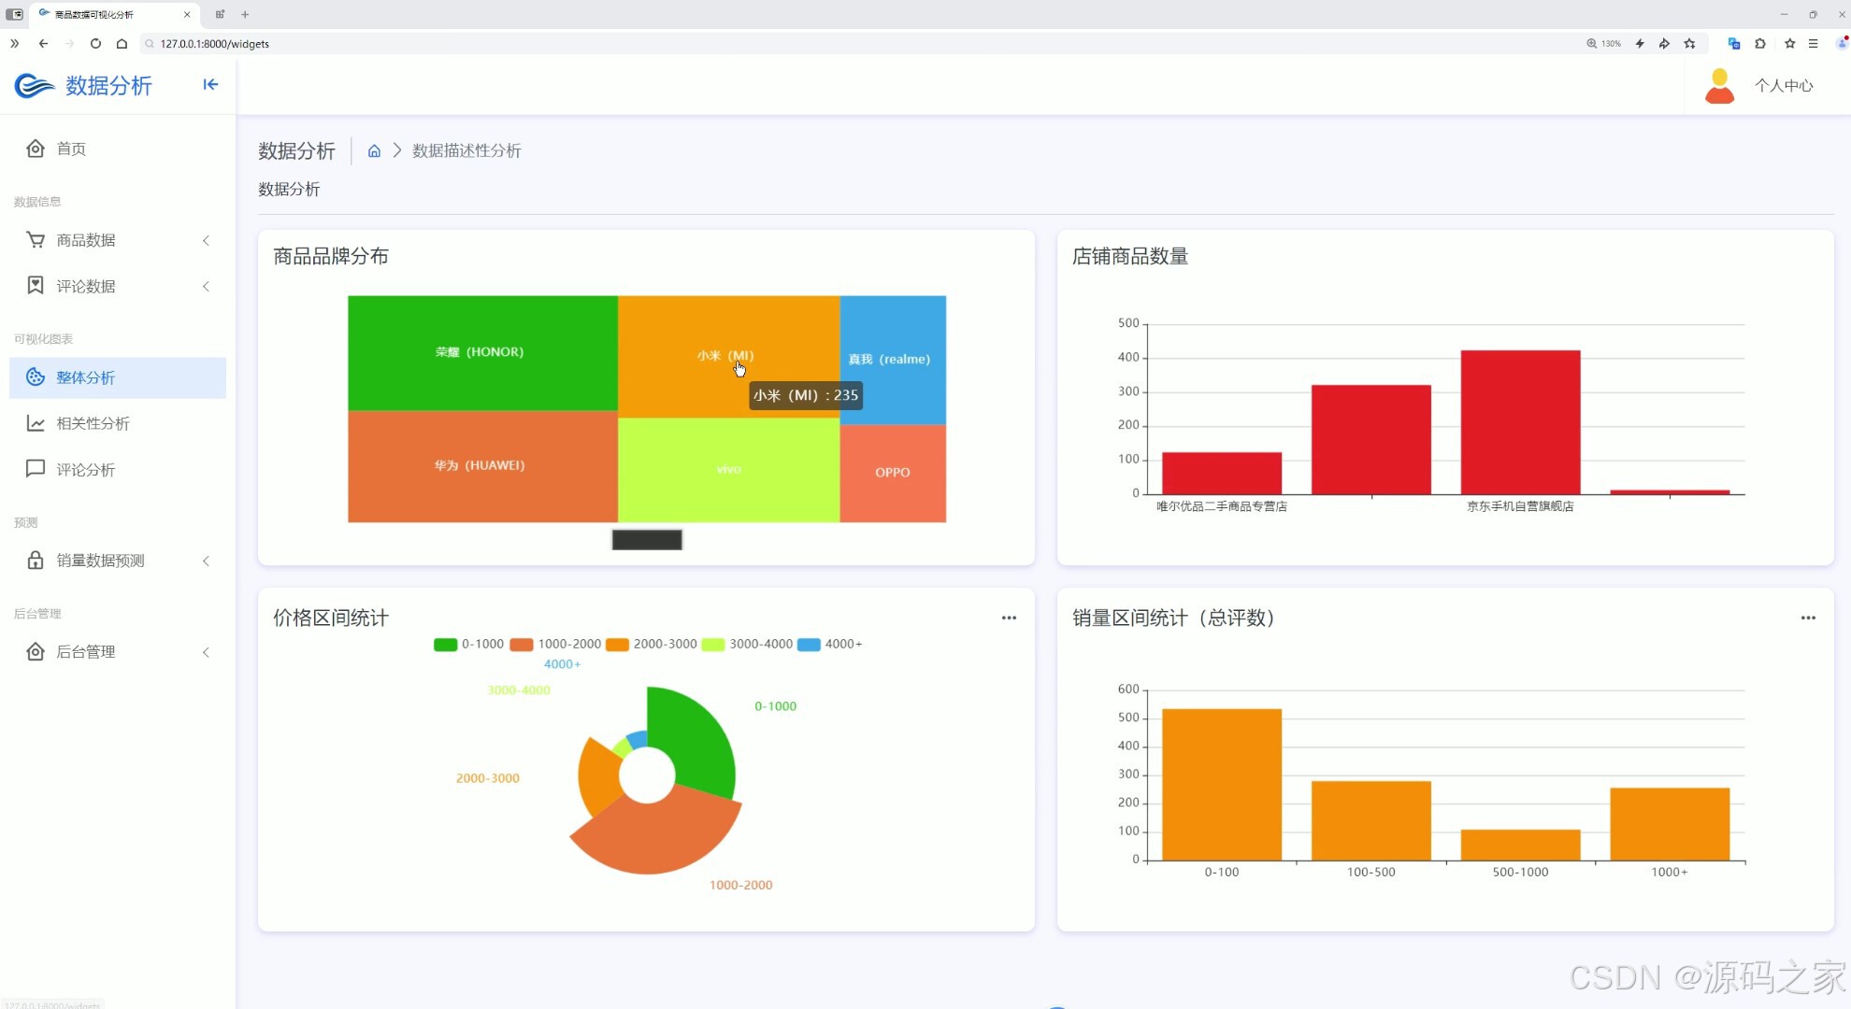This screenshot has height=1009, width=1851.
Task: Click the browser back arrow
Action: (43, 44)
